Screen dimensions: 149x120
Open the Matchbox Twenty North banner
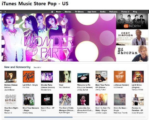132,21
